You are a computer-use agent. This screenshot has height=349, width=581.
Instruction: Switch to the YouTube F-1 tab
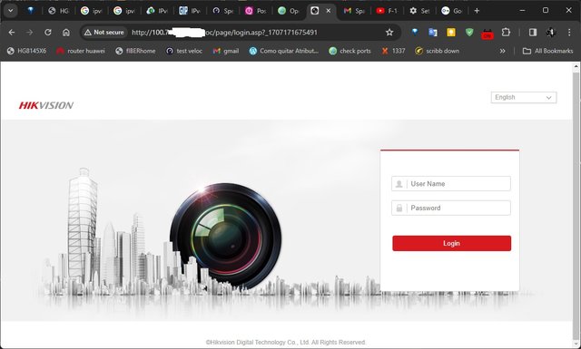[x=387, y=11]
